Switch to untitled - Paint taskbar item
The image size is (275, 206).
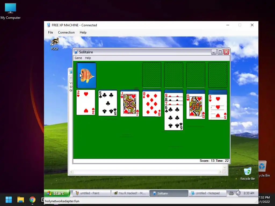92,193
